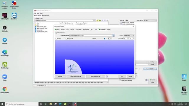
Task: Open Cortana circle on the taskbar
Action: click(41, 104)
